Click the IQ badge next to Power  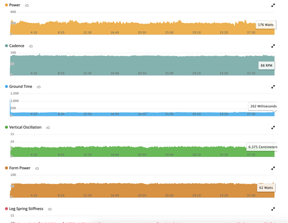point(26,6)
